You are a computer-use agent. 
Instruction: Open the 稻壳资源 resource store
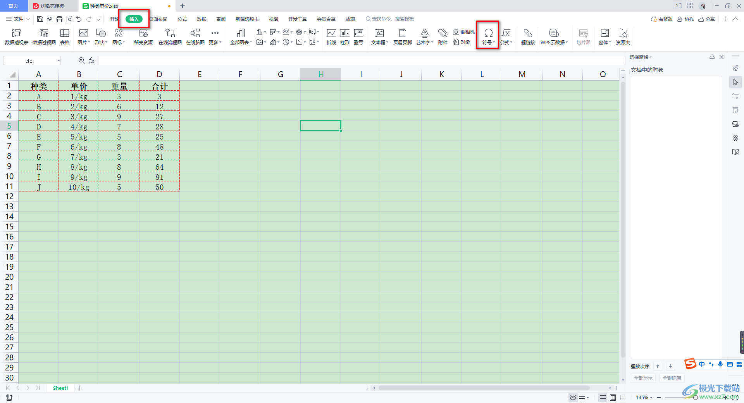(143, 37)
